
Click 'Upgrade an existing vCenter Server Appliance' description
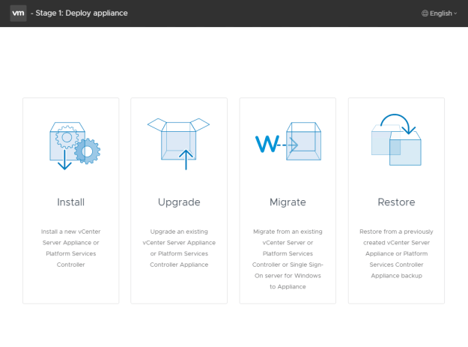click(x=179, y=248)
